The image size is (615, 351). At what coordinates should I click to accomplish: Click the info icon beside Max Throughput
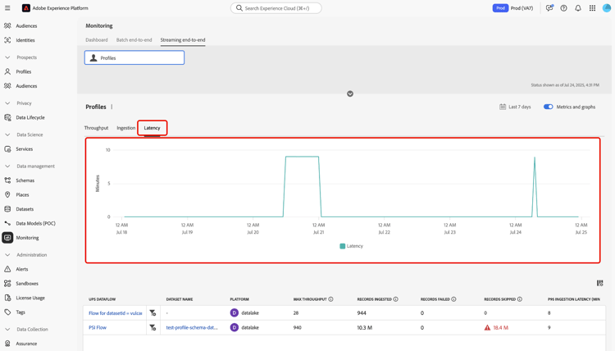pyautogui.click(x=330, y=299)
